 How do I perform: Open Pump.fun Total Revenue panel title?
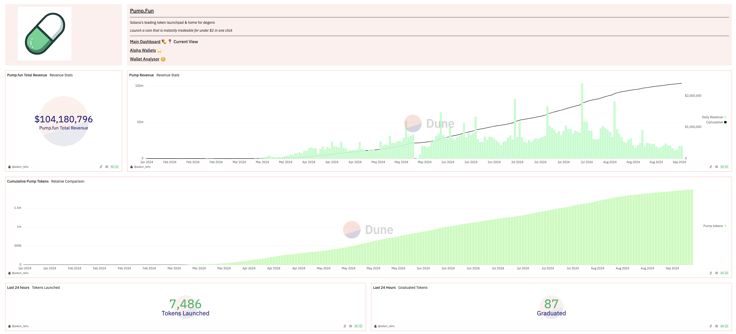point(27,75)
